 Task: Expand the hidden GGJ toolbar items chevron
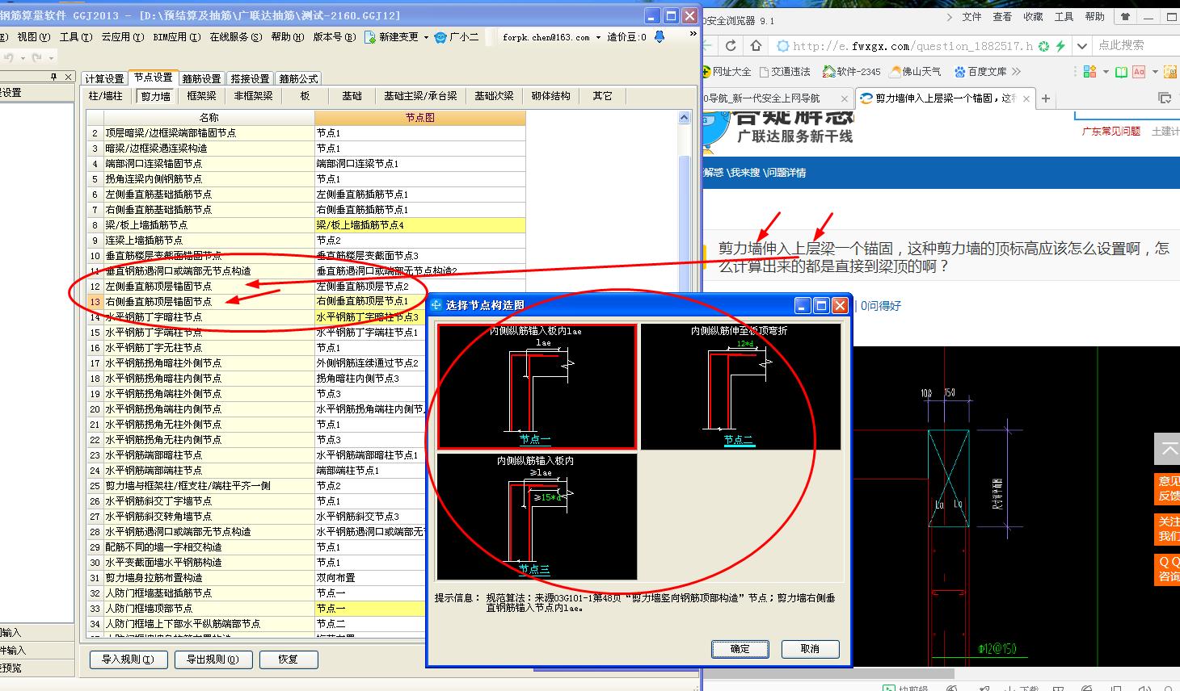[693, 35]
